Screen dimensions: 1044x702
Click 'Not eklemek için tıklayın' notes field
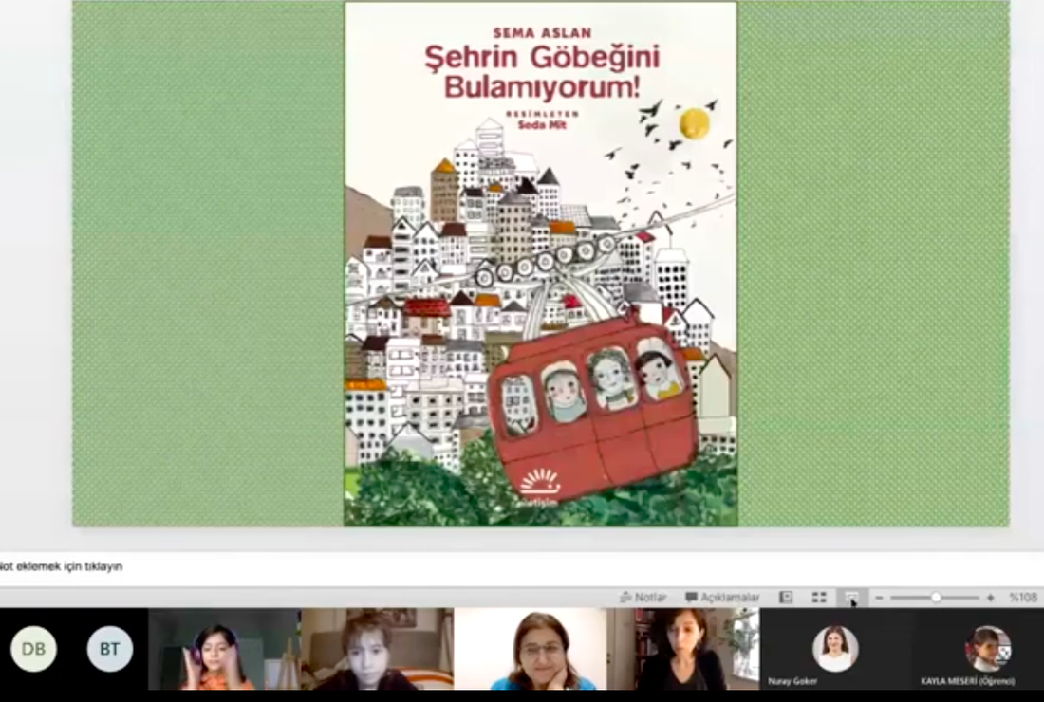pos(522,567)
